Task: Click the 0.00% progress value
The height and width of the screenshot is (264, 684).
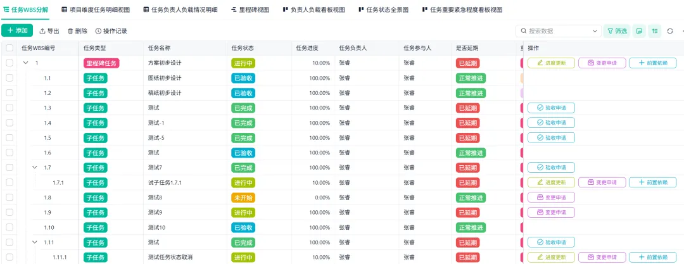Action: pyautogui.click(x=322, y=198)
